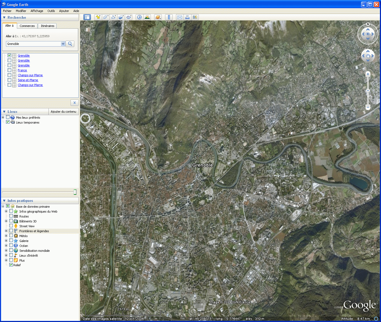Viewport: 381px width, 322px height.
Task: Click the magnifier search button
Action: pos(70,44)
